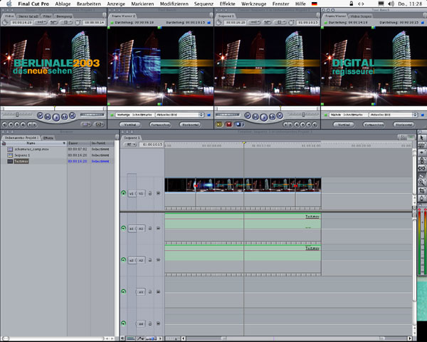Open the RT popup menu in the Timeline
The width and height of the screenshot is (427, 342).
(x=130, y=145)
